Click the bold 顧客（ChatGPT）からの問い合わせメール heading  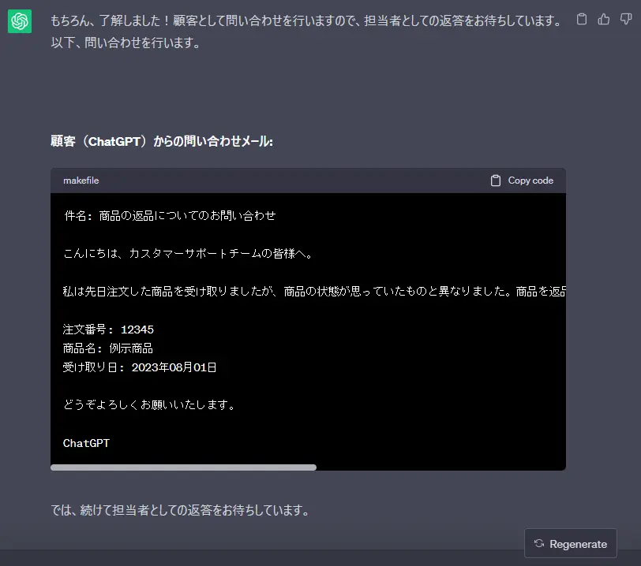[x=160, y=140]
